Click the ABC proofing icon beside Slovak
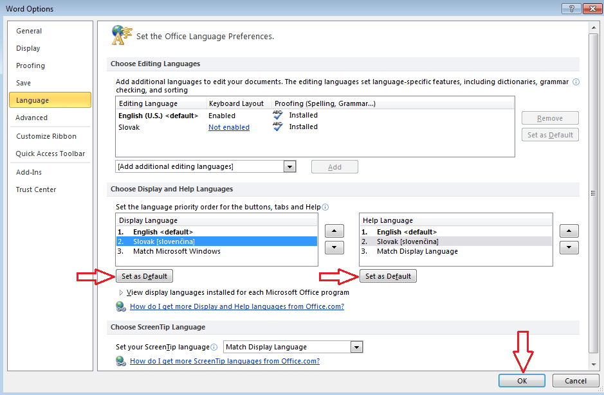The image size is (604, 395). coord(277,127)
